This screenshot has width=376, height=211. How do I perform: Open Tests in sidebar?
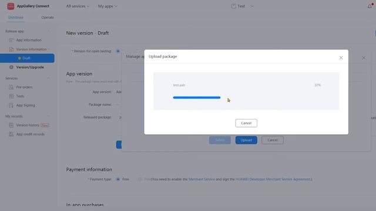click(20, 96)
